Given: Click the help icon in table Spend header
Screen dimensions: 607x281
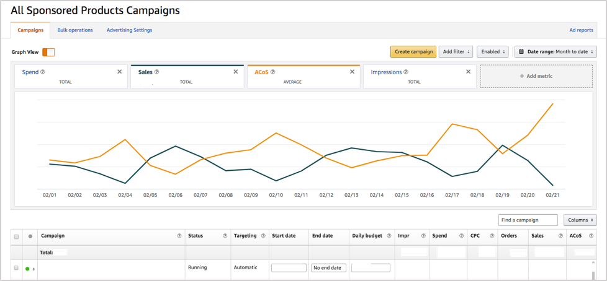Looking at the screenshot, I should point(461,236).
